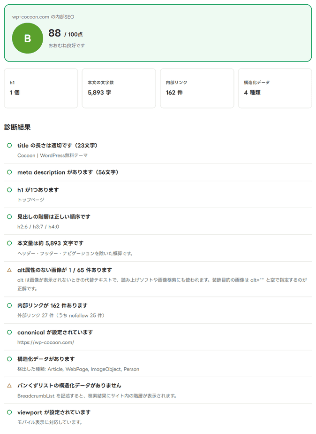Screen dimensions: 316x434
Task: Select the '本文の文字数' 5,893 字 card
Action: pyautogui.click(x=119, y=88)
